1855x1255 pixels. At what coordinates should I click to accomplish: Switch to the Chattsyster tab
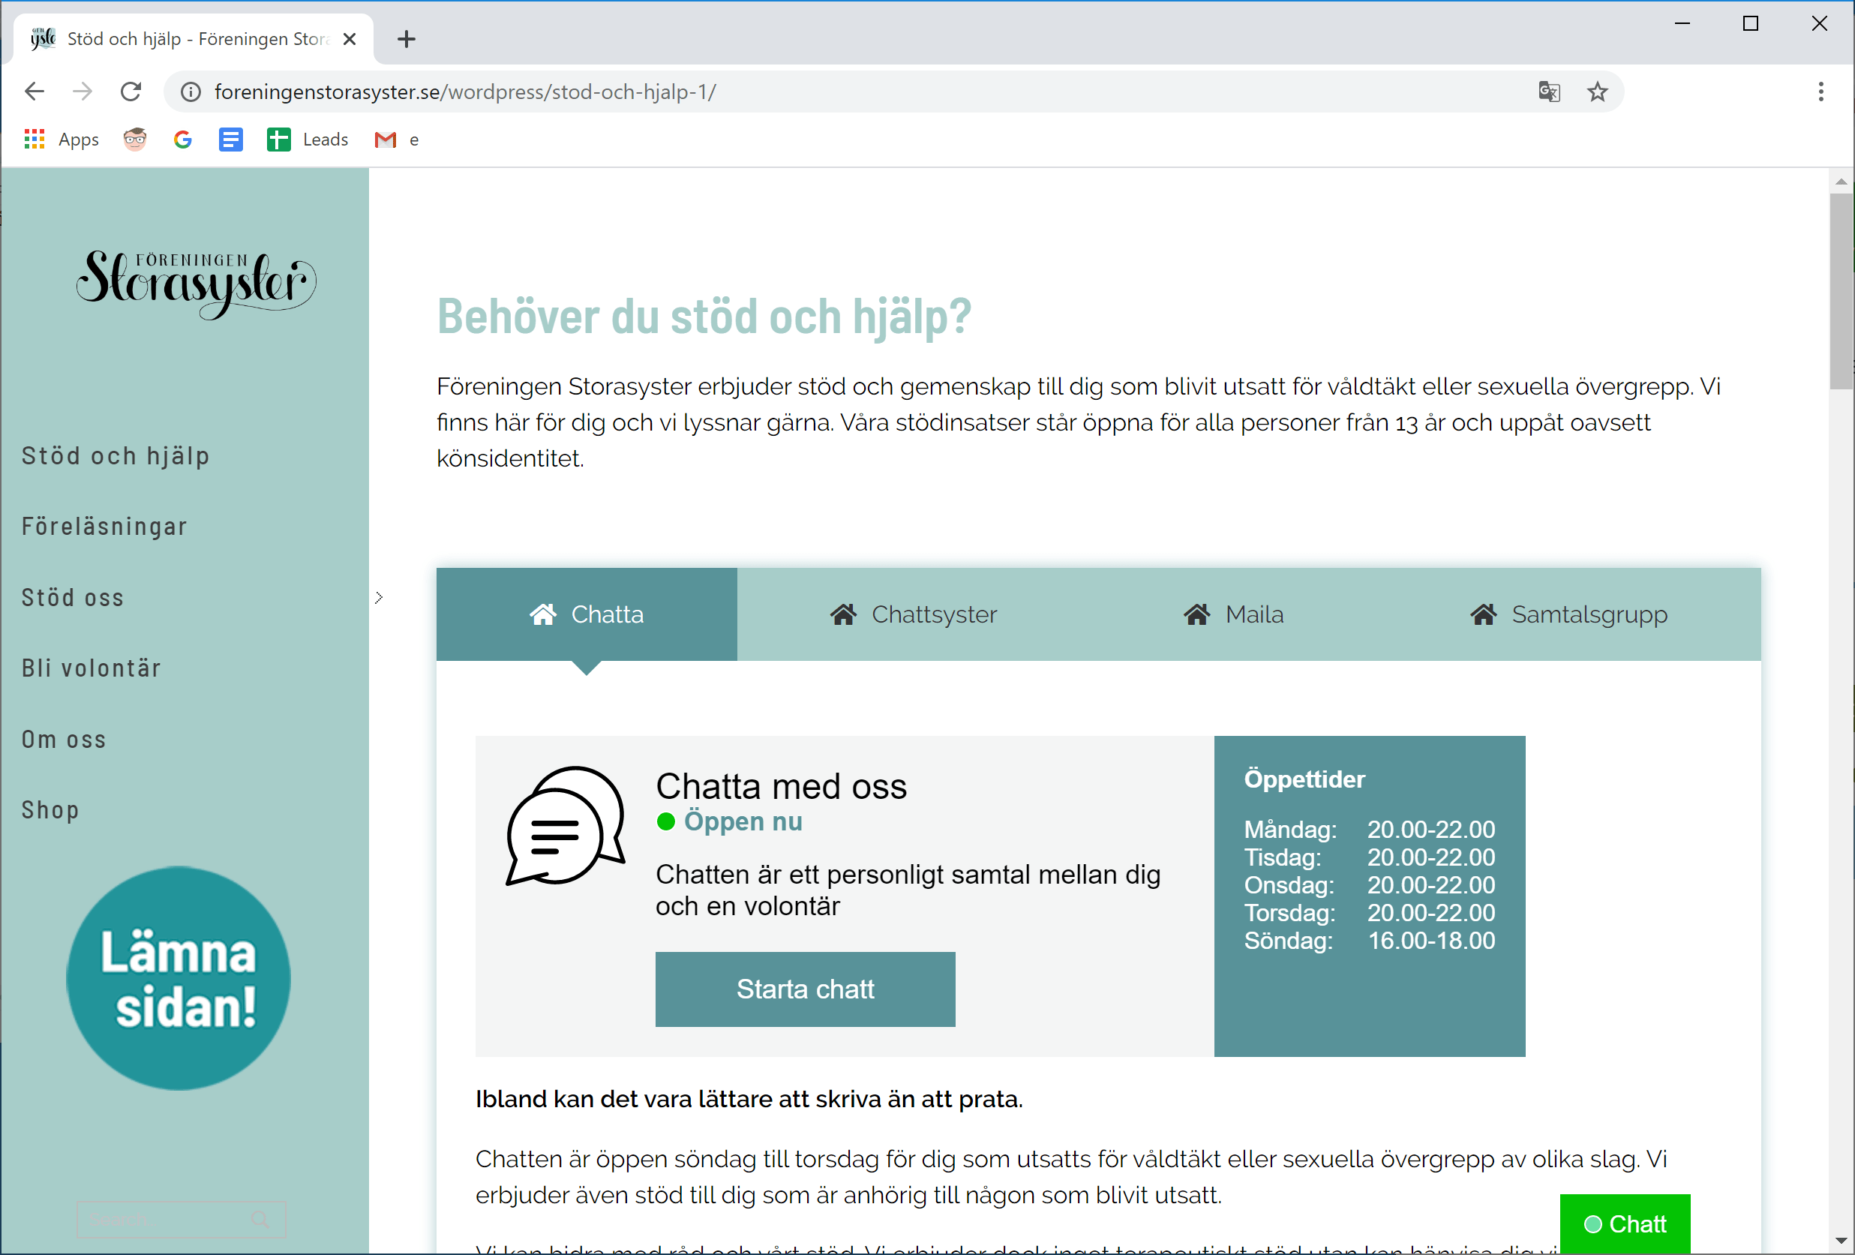pos(913,614)
